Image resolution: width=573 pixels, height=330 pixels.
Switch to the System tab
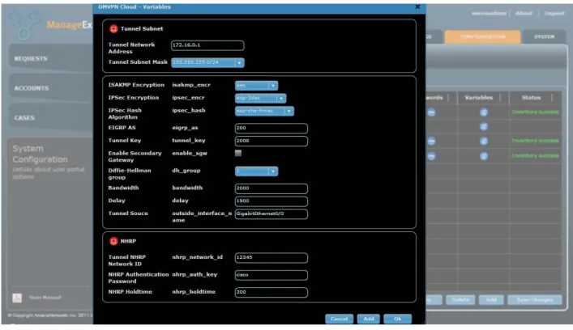click(x=544, y=37)
